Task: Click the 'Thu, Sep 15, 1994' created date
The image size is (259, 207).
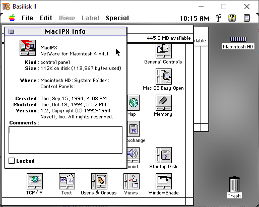Action: pyautogui.click(x=62, y=98)
